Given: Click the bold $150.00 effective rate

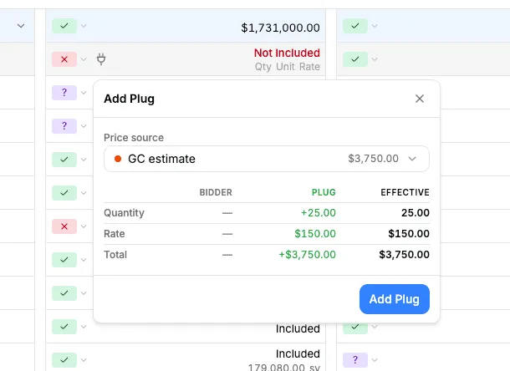Looking at the screenshot, I should (409, 234).
